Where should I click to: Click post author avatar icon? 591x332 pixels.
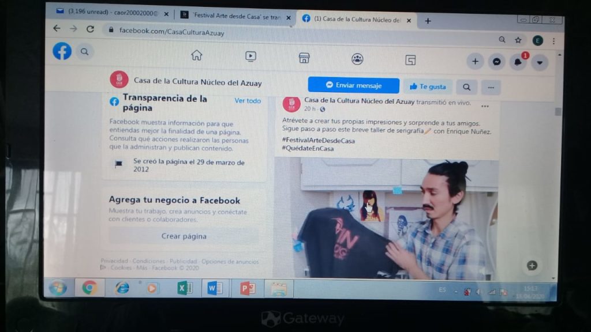coord(291,104)
